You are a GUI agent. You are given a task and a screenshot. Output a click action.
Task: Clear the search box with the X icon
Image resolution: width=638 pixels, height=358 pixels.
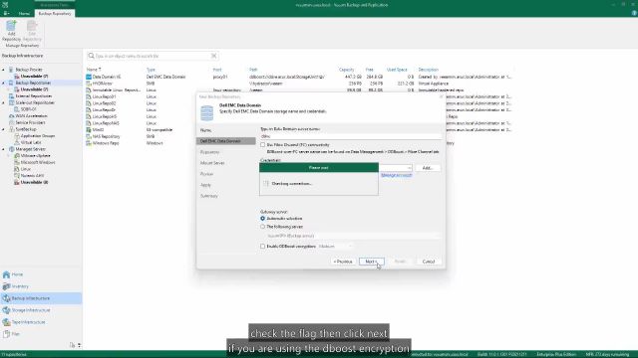[x=213, y=56]
